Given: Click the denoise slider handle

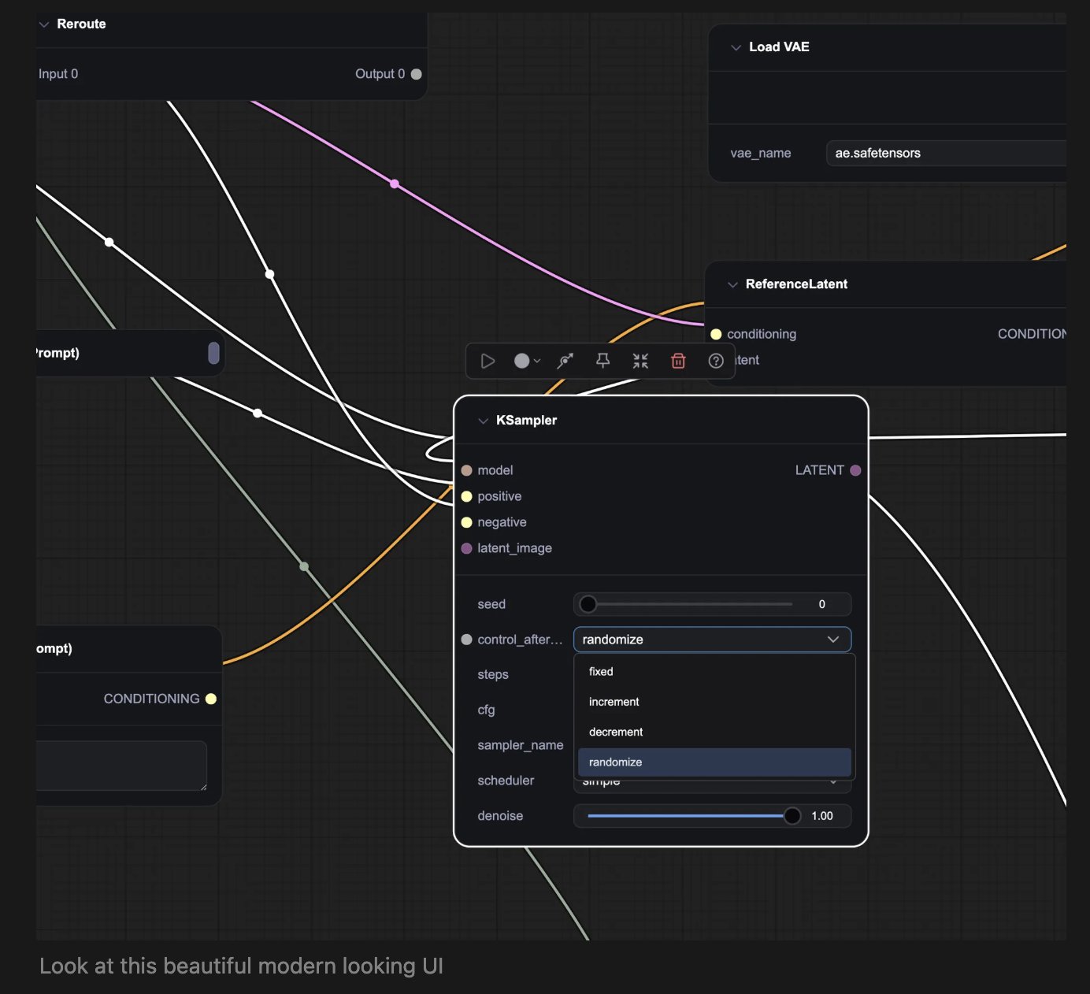Looking at the screenshot, I should point(792,816).
